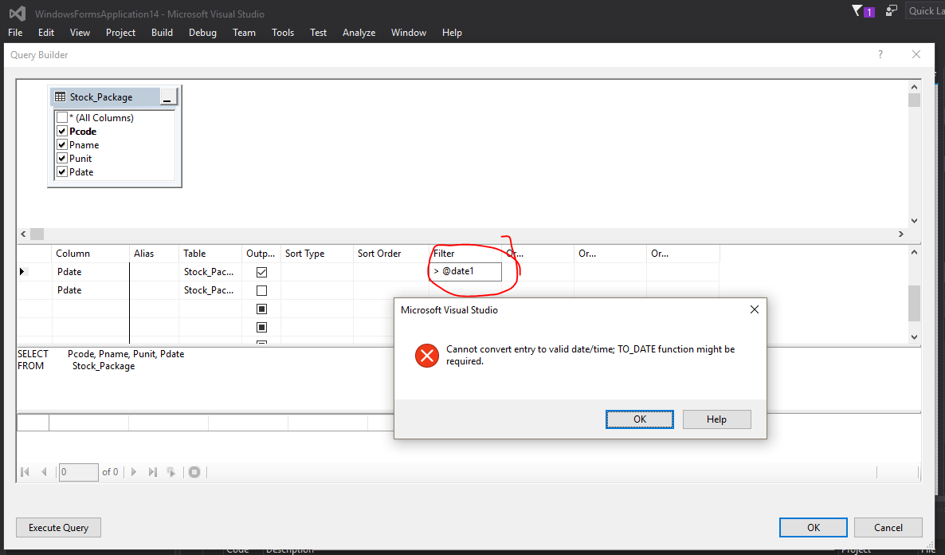945x555 pixels.
Task: Click the red error icon in message
Action: 427,356
